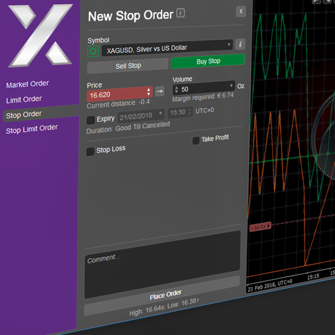The height and width of the screenshot is (335, 335).
Task: Click the Place Order button
Action: 162,296
